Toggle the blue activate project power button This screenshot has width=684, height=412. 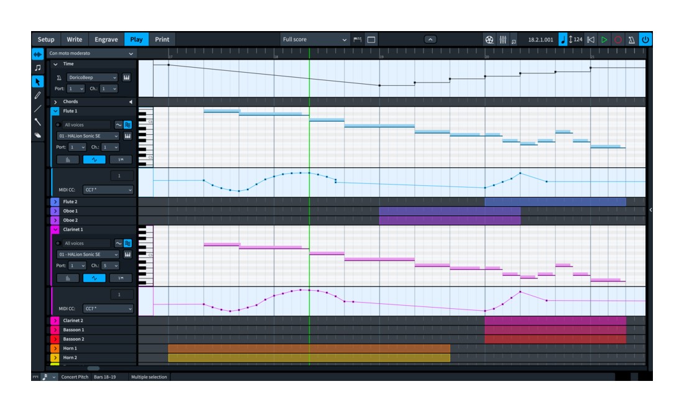645,40
